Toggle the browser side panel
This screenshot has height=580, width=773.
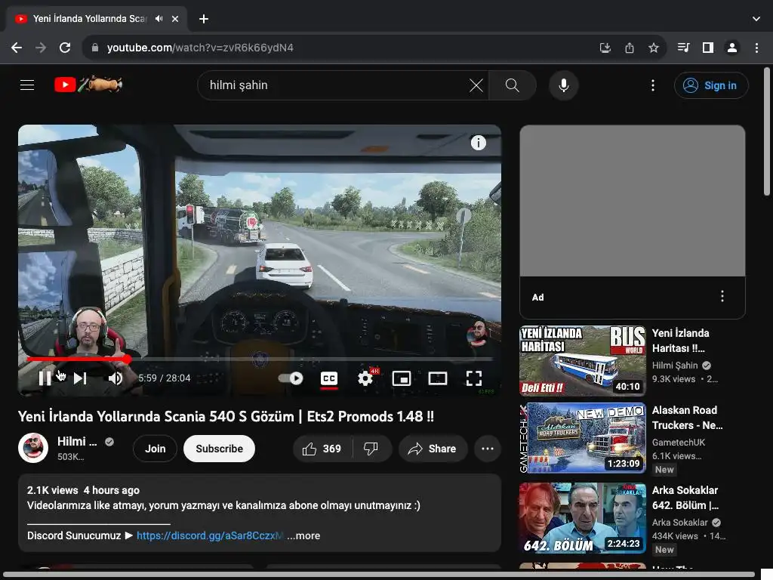pos(708,48)
